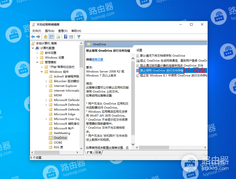
Task: Click tree pane vertical scrollbar down arrow
Action: click(81, 148)
